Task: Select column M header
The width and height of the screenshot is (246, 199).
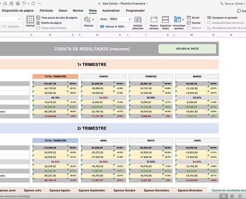Action: pos(192,35)
